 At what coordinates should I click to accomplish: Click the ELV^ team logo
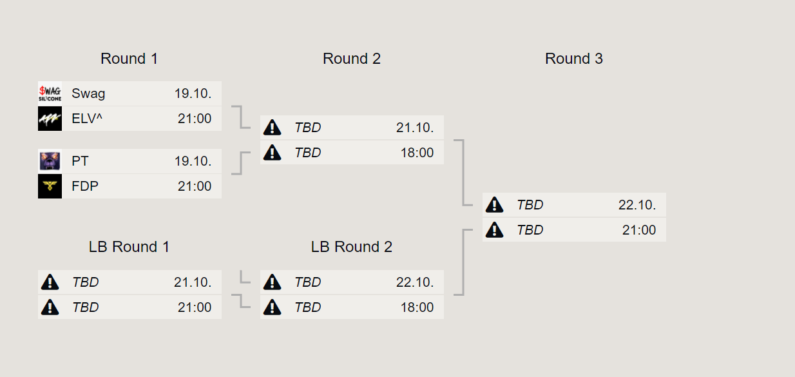point(50,119)
